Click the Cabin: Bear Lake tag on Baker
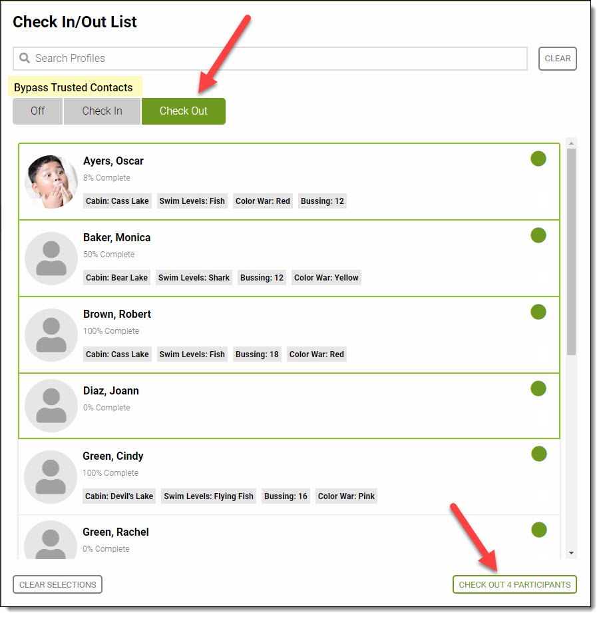 116,277
